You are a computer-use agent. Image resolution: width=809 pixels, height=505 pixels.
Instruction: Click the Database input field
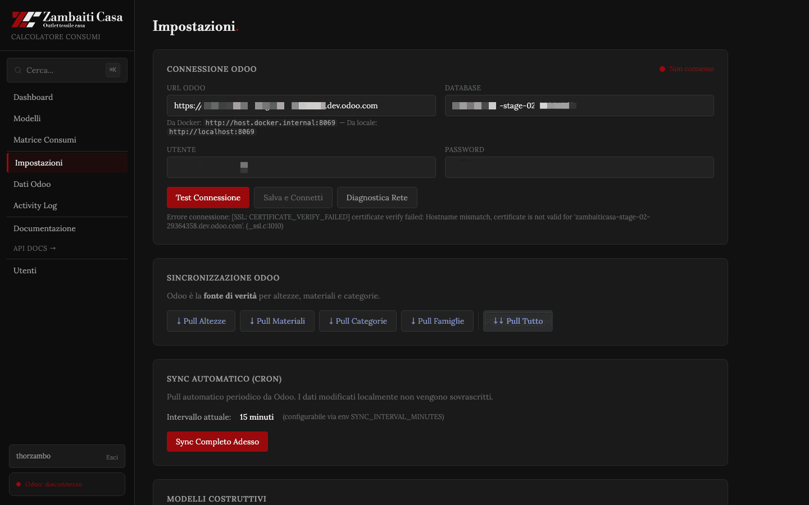(x=579, y=105)
